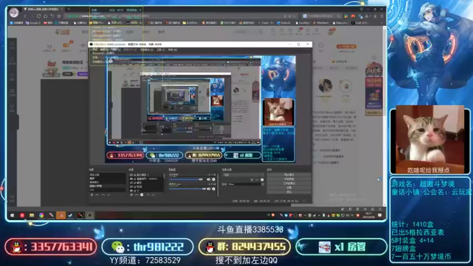Open OBS 帮助 (Help) menu

pyautogui.click(x=172, y=50)
